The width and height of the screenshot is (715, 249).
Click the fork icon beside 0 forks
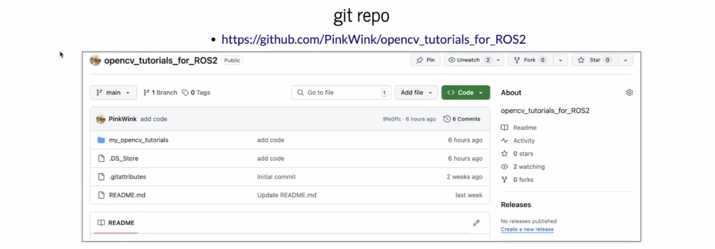pos(505,180)
